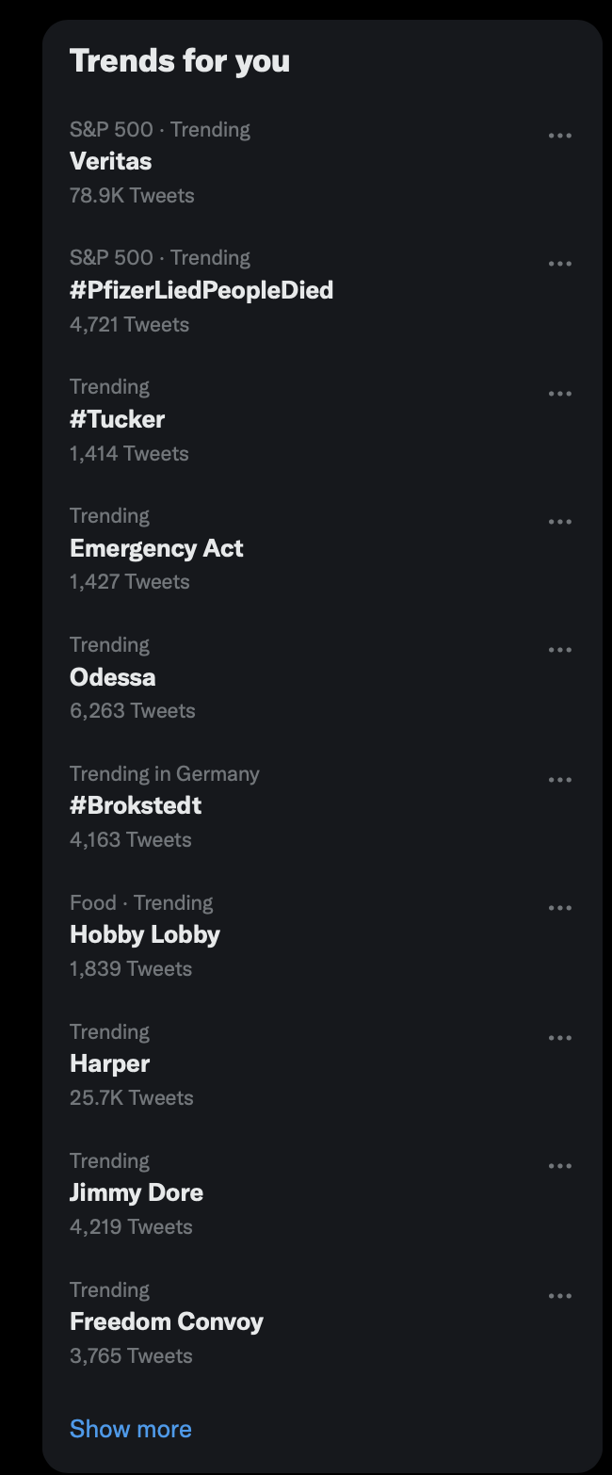Click the three-dot menu beside Jimmy Dore
The height and width of the screenshot is (1475, 612).
pyautogui.click(x=560, y=1166)
